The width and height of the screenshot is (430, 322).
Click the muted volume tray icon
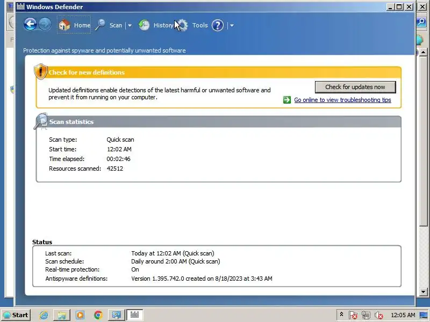pyautogui.click(x=379, y=315)
